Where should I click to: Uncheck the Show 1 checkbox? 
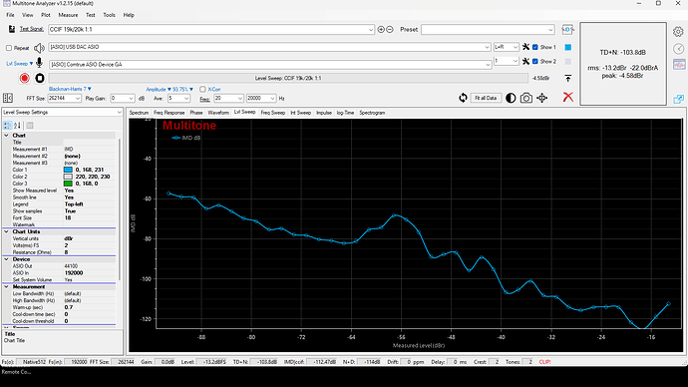tap(535, 47)
